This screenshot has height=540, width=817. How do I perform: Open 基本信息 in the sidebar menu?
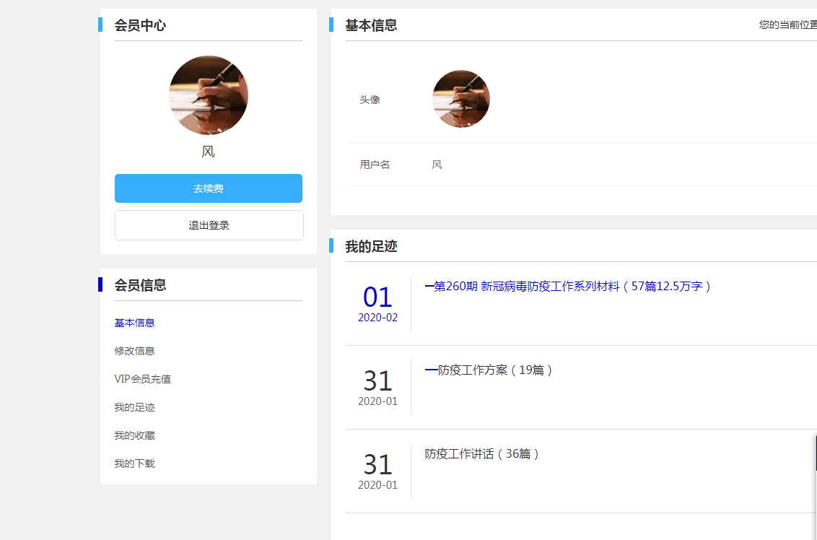134,323
